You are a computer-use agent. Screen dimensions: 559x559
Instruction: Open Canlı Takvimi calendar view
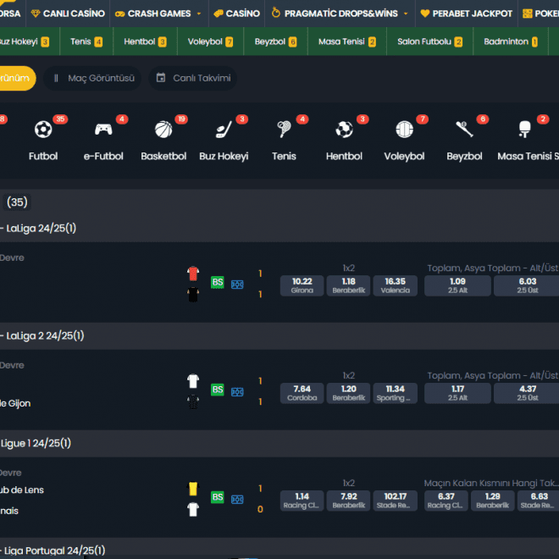193,78
